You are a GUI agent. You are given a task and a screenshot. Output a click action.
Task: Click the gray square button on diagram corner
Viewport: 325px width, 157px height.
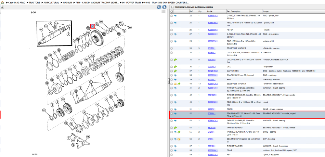pyautogui.click(x=163, y=12)
